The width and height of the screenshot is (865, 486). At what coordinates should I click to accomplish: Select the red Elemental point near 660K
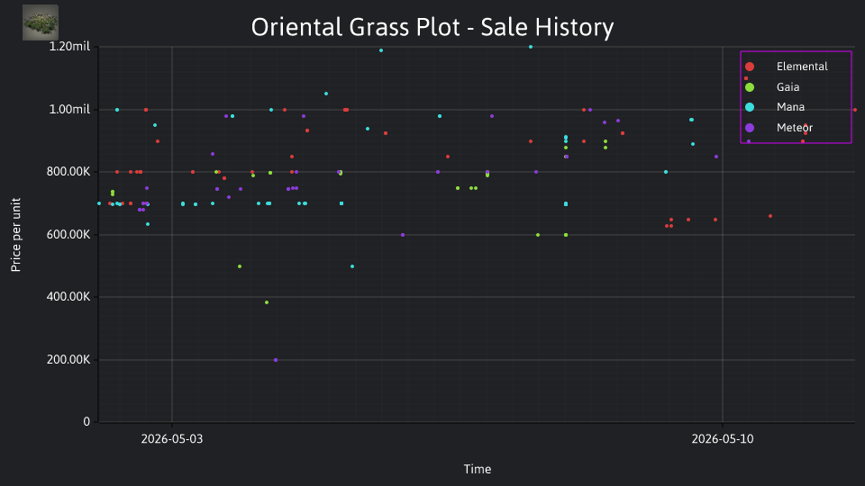tap(770, 216)
